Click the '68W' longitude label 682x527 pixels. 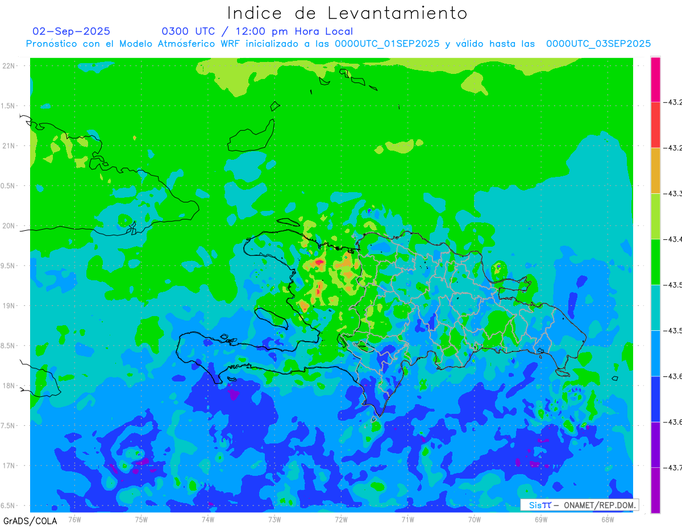click(x=608, y=518)
